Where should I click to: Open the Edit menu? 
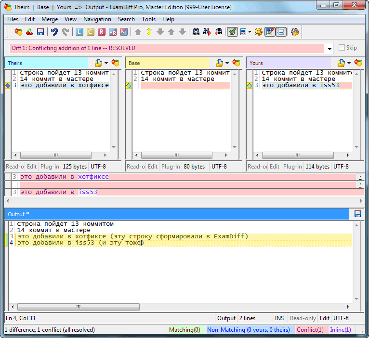point(30,19)
